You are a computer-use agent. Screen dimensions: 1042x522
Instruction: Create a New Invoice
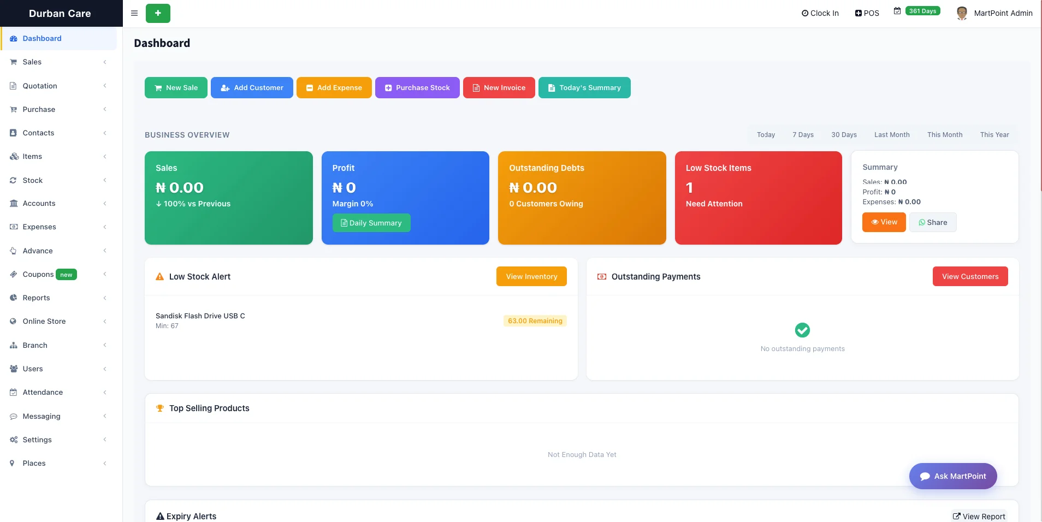[x=499, y=88]
